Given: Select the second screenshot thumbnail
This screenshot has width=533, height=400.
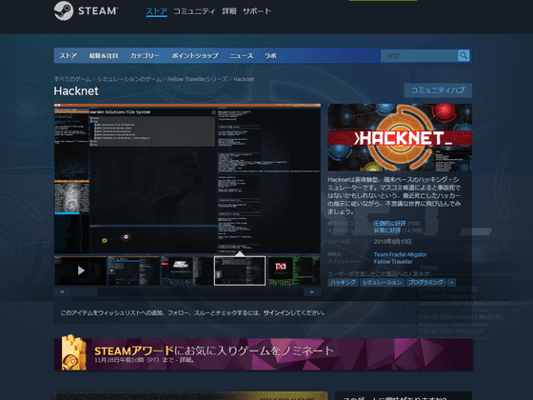Looking at the screenshot, I should tap(133, 270).
